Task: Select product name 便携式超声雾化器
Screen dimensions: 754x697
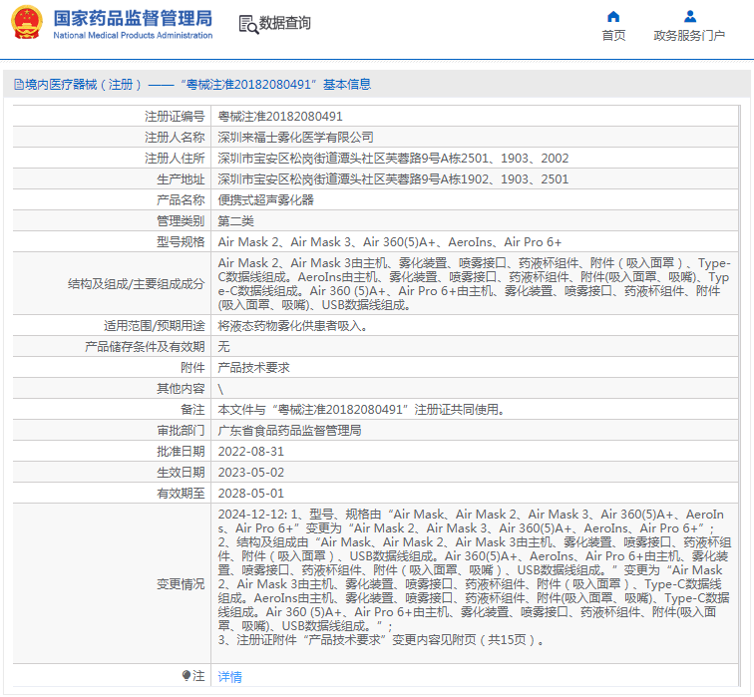Action: [266, 200]
